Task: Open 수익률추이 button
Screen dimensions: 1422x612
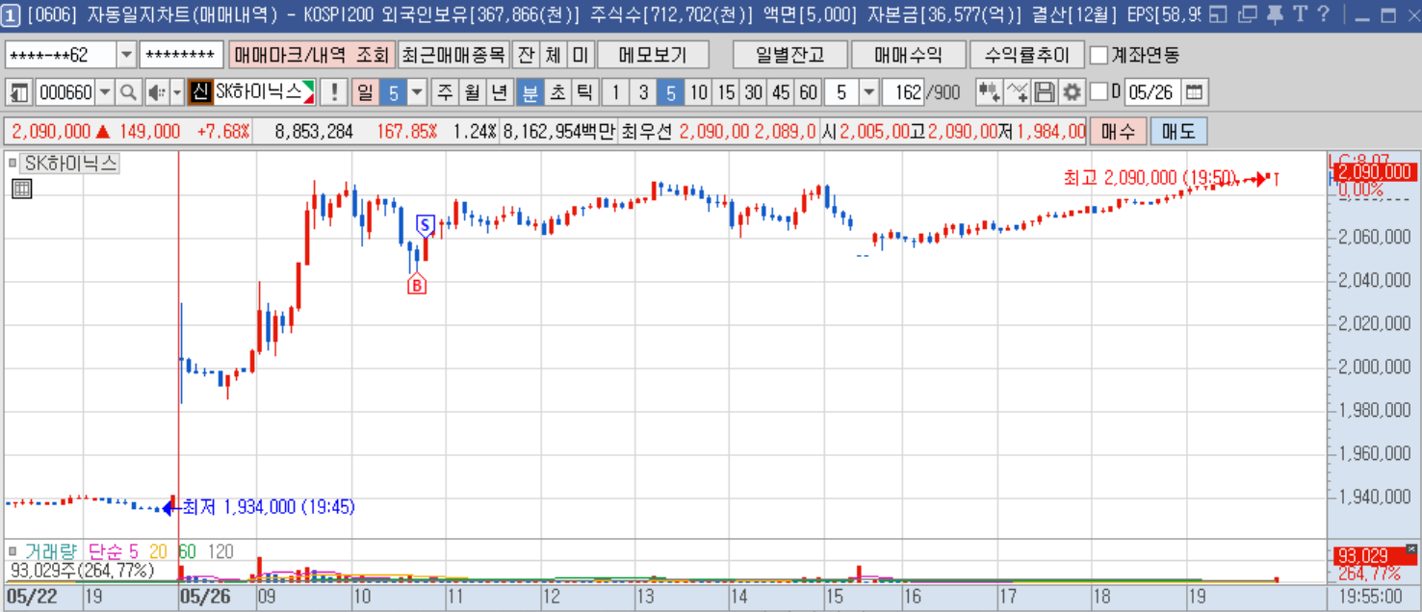Action: coord(1027,55)
